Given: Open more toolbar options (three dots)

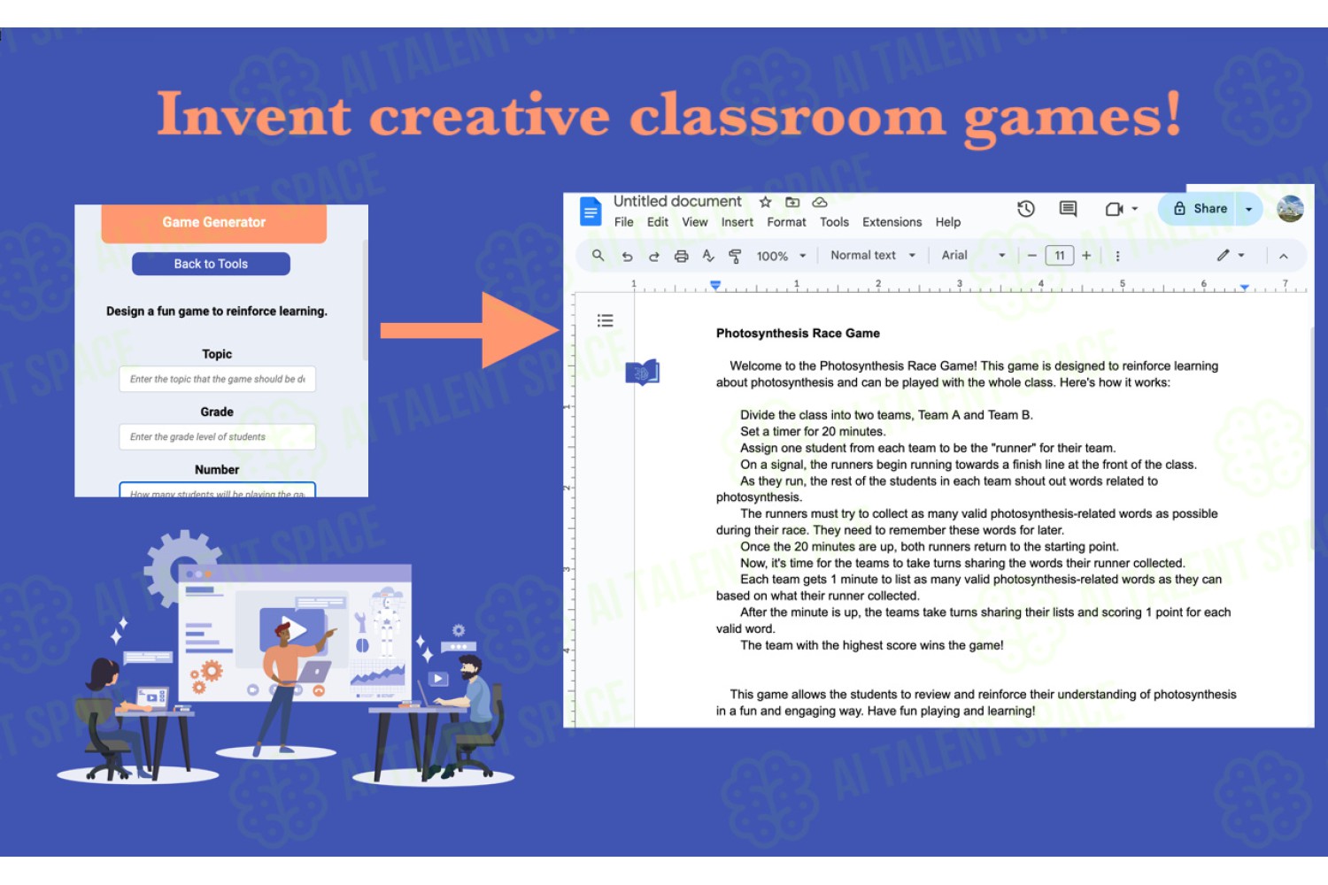Looking at the screenshot, I should pyautogui.click(x=1117, y=256).
